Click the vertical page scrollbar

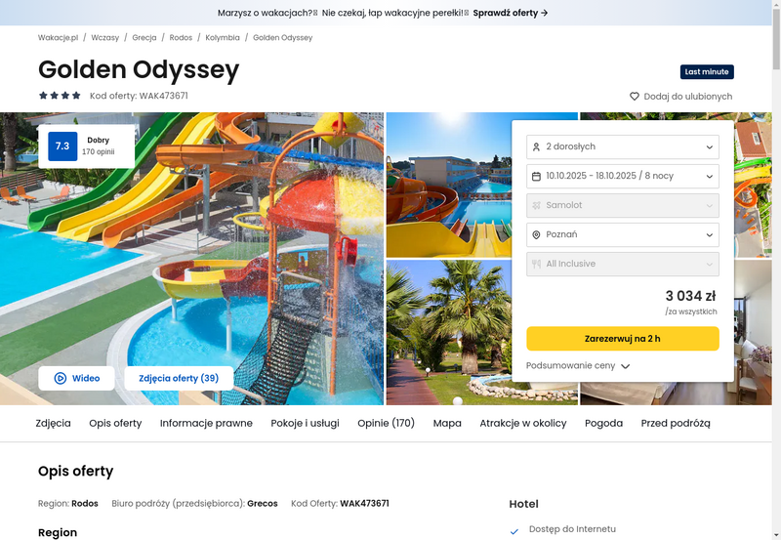(x=776, y=270)
